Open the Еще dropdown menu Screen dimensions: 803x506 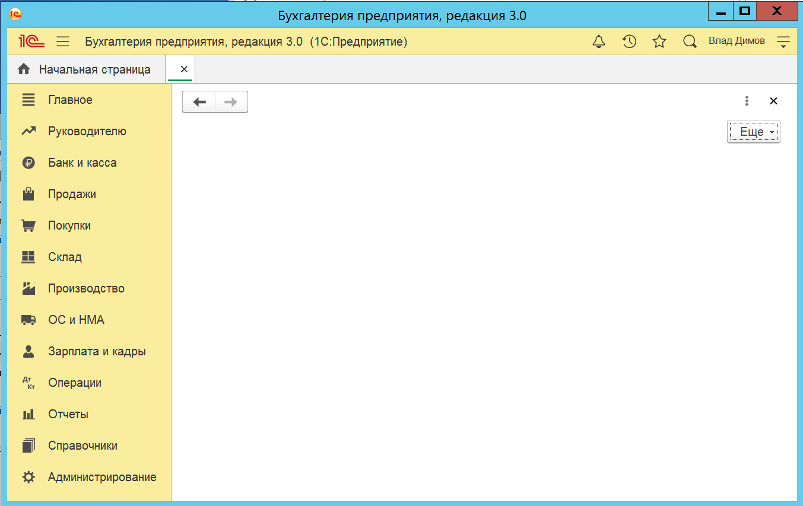tap(754, 132)
